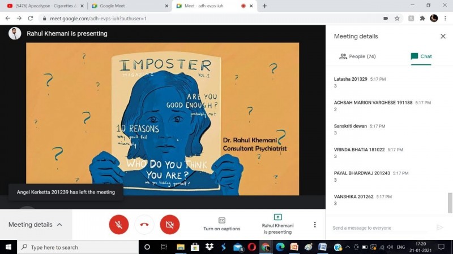This screenshot has width=453, height=254.
Task: Open the Mail app on taskbar
Action: (x=238, y=247)
